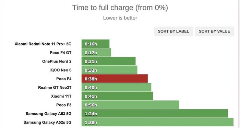Select the Xiaomi 11T 0:41h bar
The image size is (240, 128).
(117, 96)
